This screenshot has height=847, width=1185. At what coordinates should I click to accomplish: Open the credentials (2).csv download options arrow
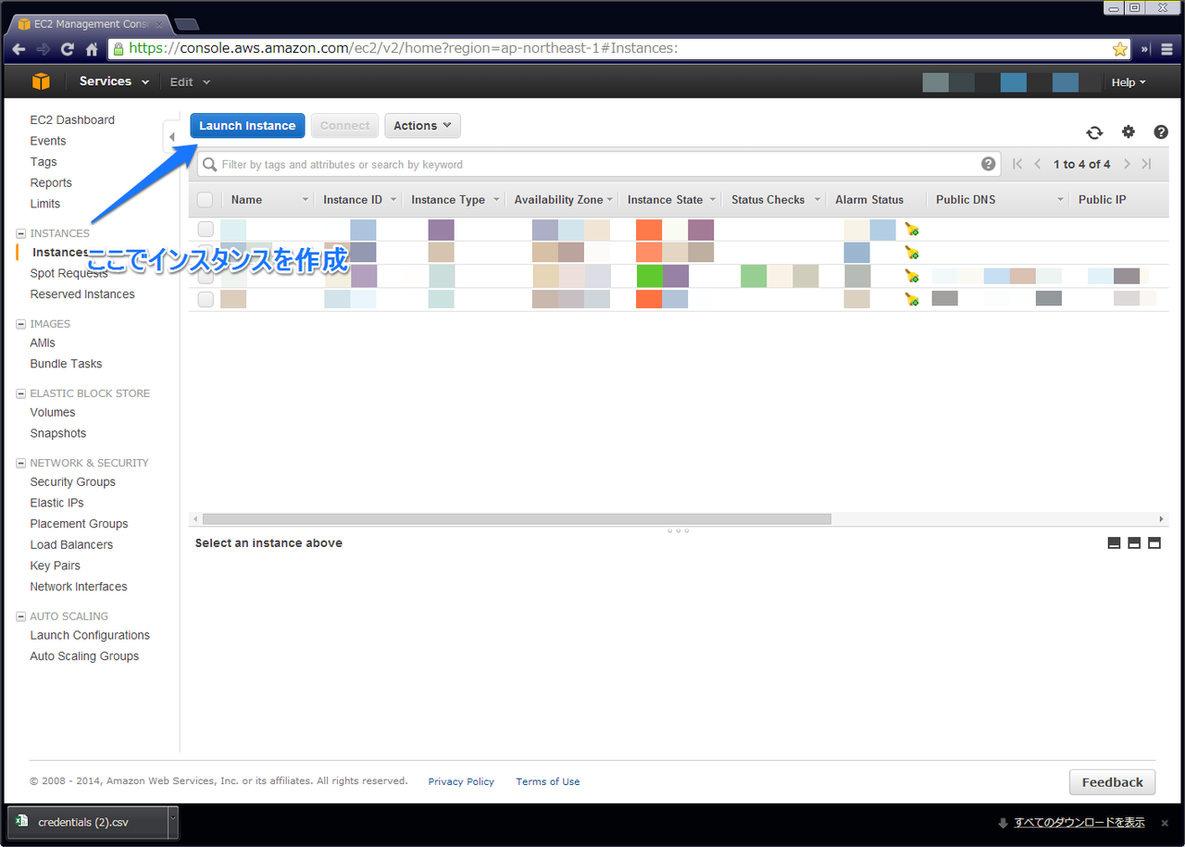pyautogui.click(x=172, y=822)
